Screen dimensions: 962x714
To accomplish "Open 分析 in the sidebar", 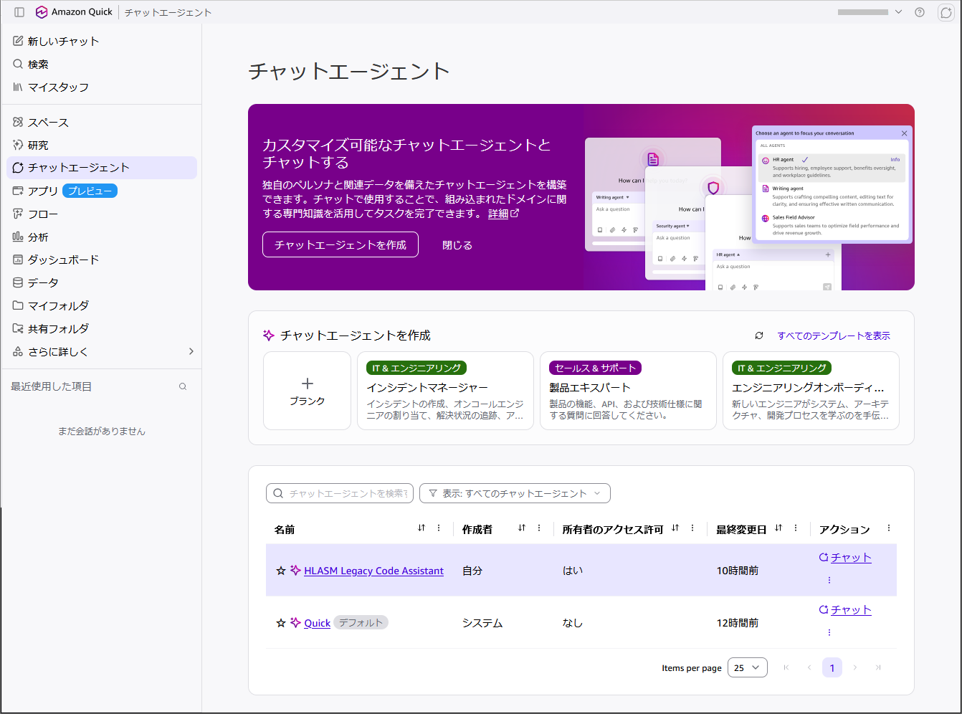I will pyautogui.click(x=31, y=237).
